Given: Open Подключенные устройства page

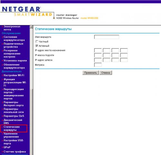Looking at the screenshot, I should (x=14, y=45).
